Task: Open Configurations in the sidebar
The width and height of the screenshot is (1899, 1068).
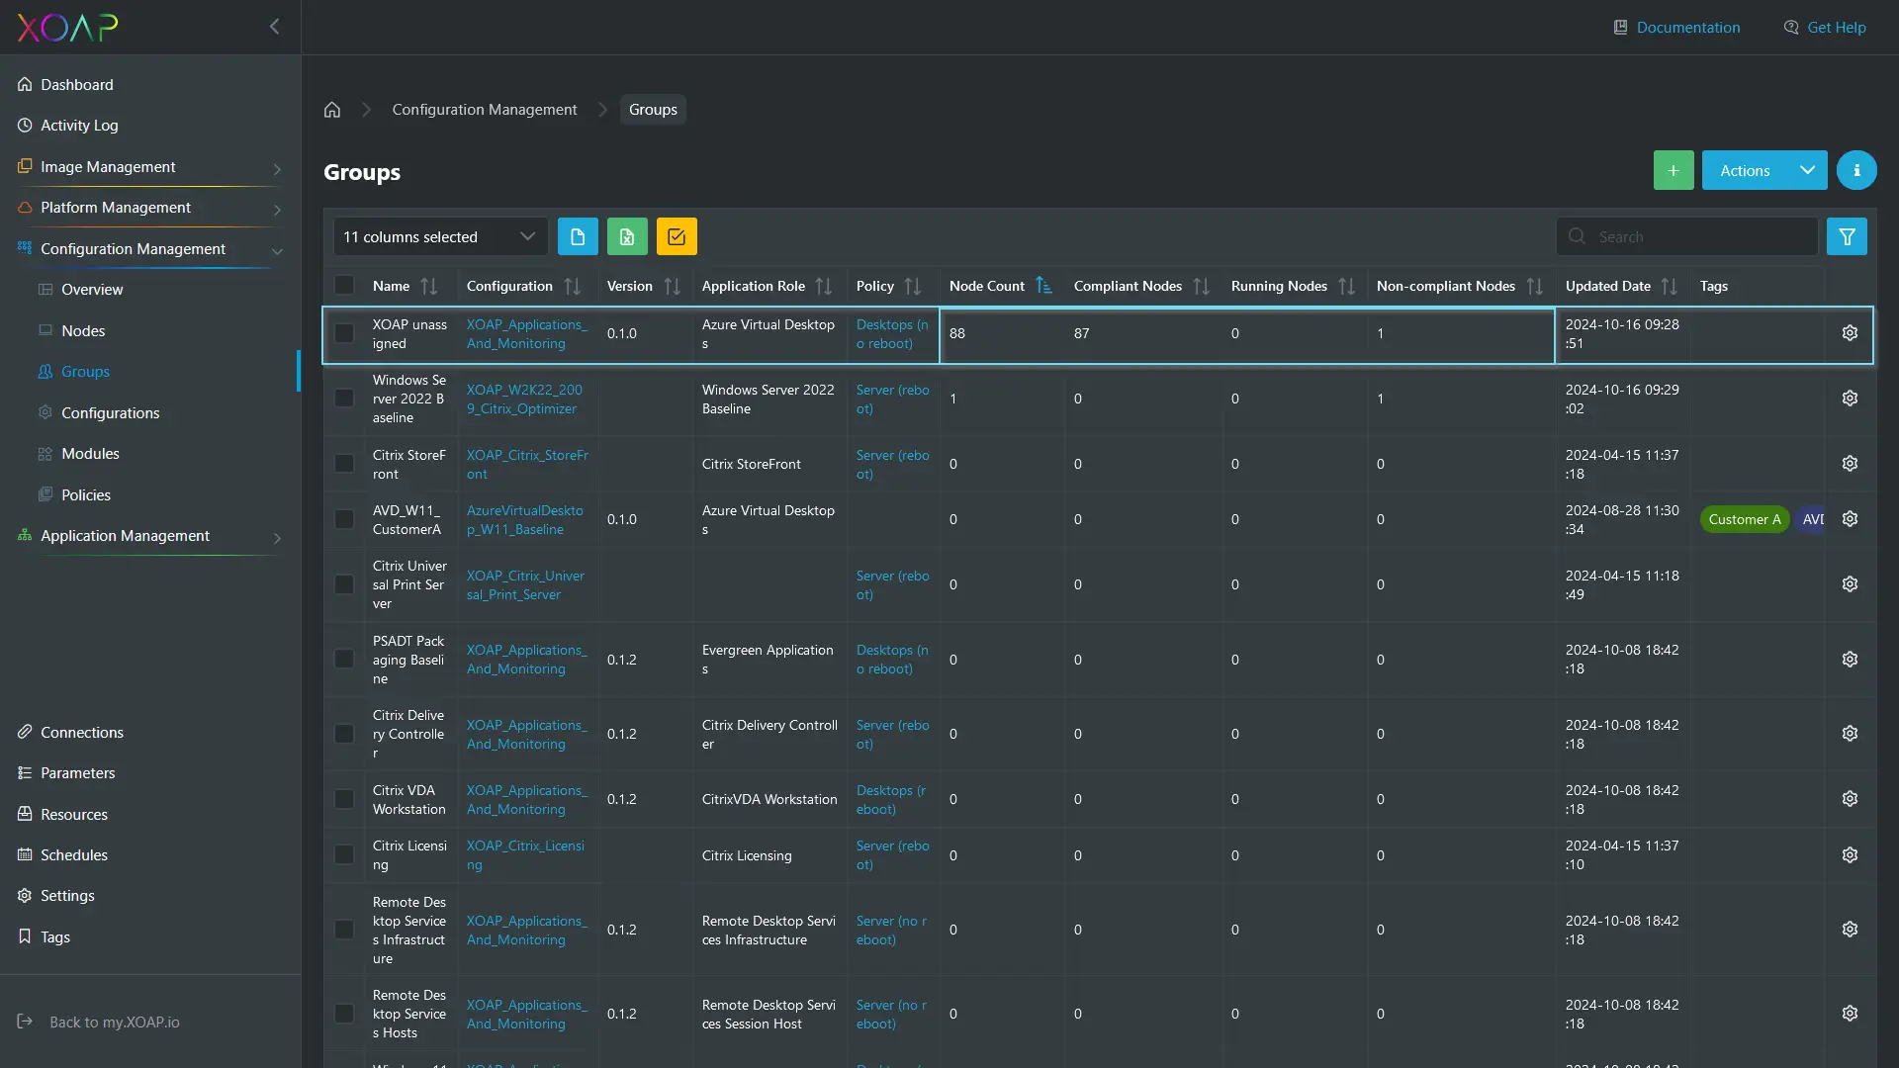Action: 110,413
